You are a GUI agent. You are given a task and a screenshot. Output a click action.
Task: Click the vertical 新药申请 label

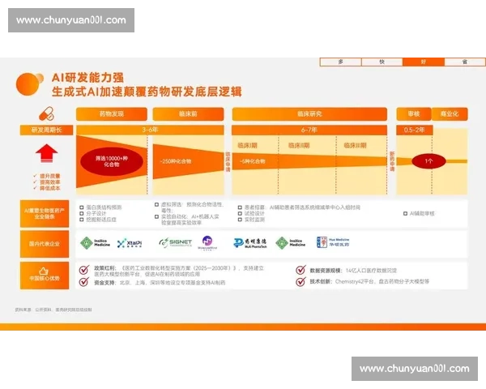[392, 161]
